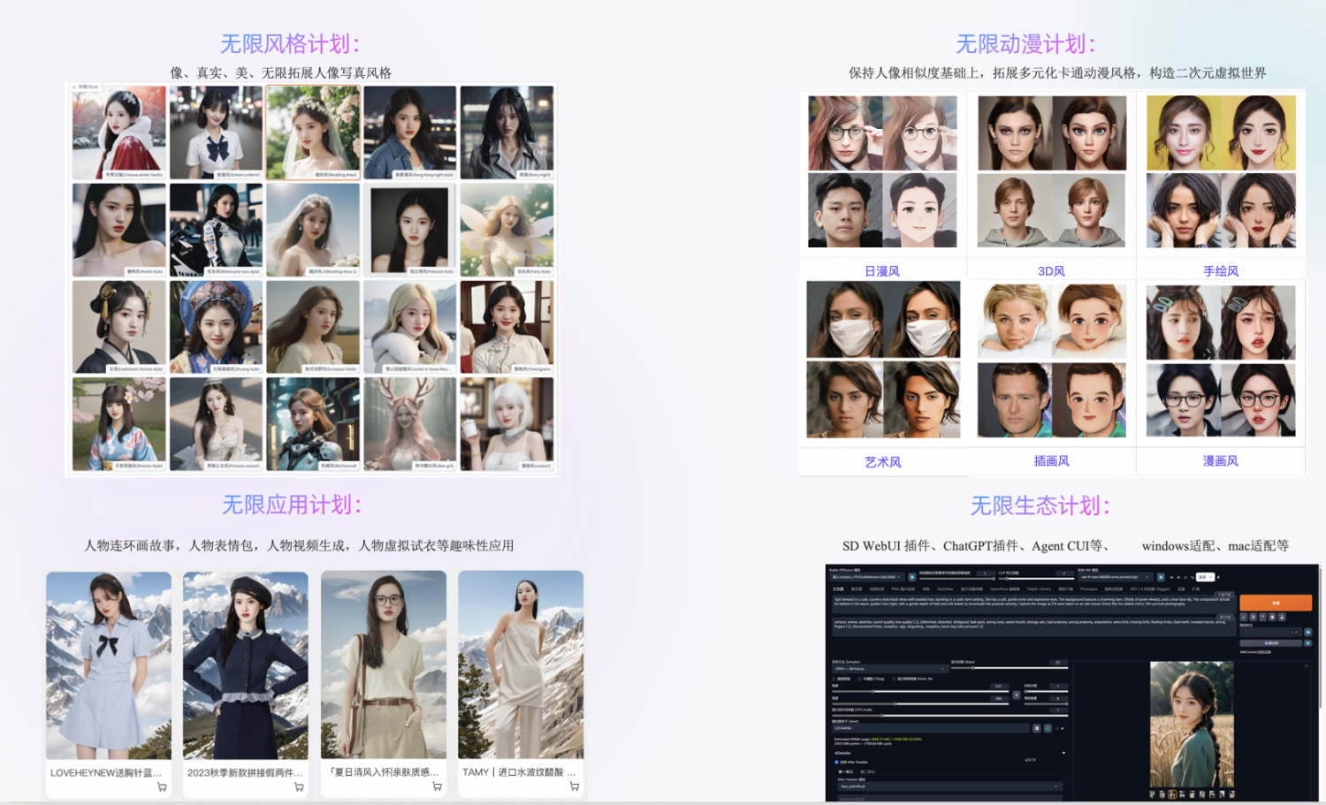Select the 第二单元 ADetailer tab
Viewport: 1326px width, 805px height.
pyautogui.click(x=867, y=771)
